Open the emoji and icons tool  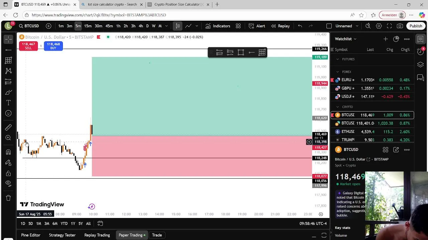coord(8,114)
